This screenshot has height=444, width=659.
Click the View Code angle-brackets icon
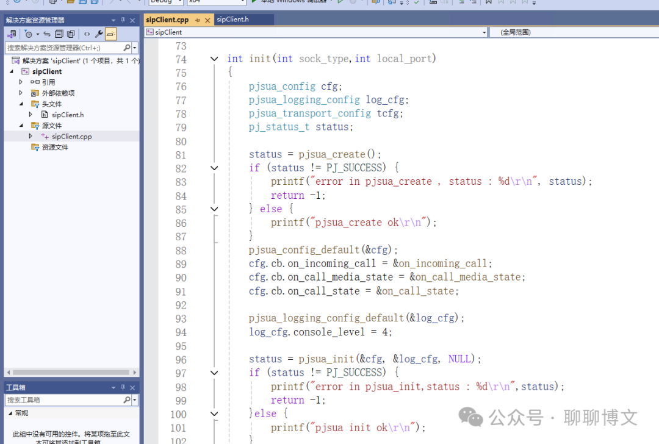coord(87,34)
